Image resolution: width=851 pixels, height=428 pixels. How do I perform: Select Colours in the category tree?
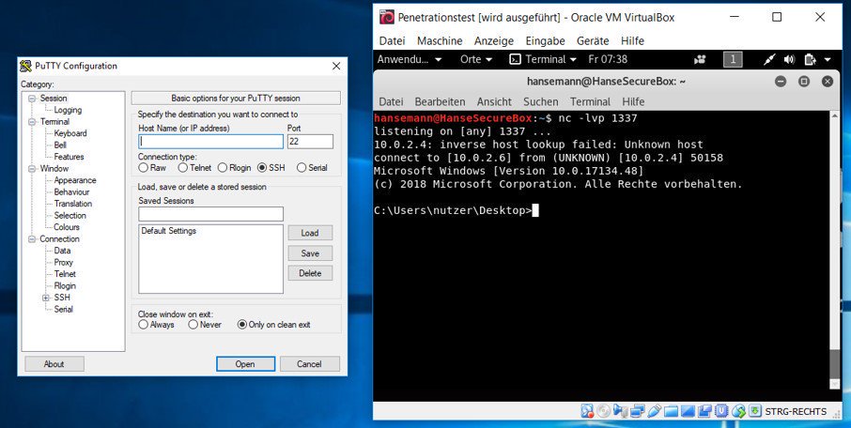click(67, 227)
